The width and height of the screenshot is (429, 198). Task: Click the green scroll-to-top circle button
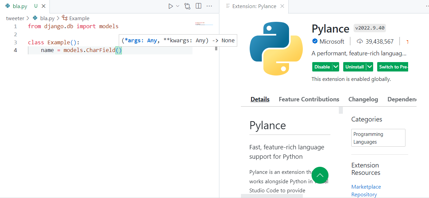(x=320, y=175)
